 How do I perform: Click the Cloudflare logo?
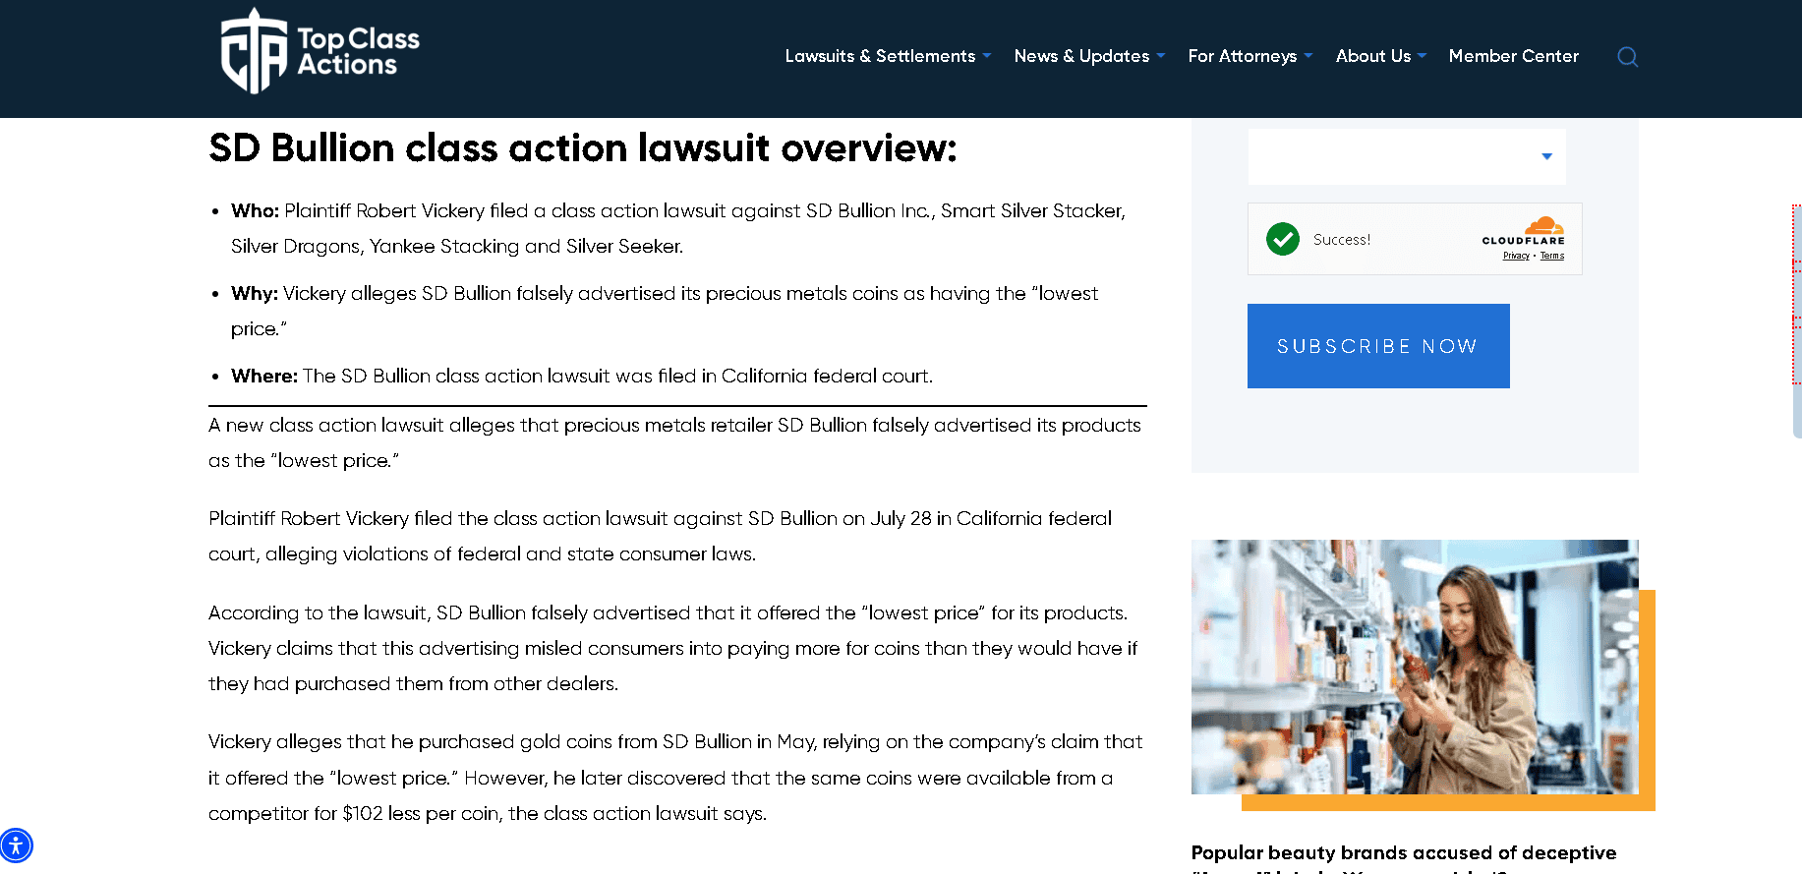(x=1524, y=232)
